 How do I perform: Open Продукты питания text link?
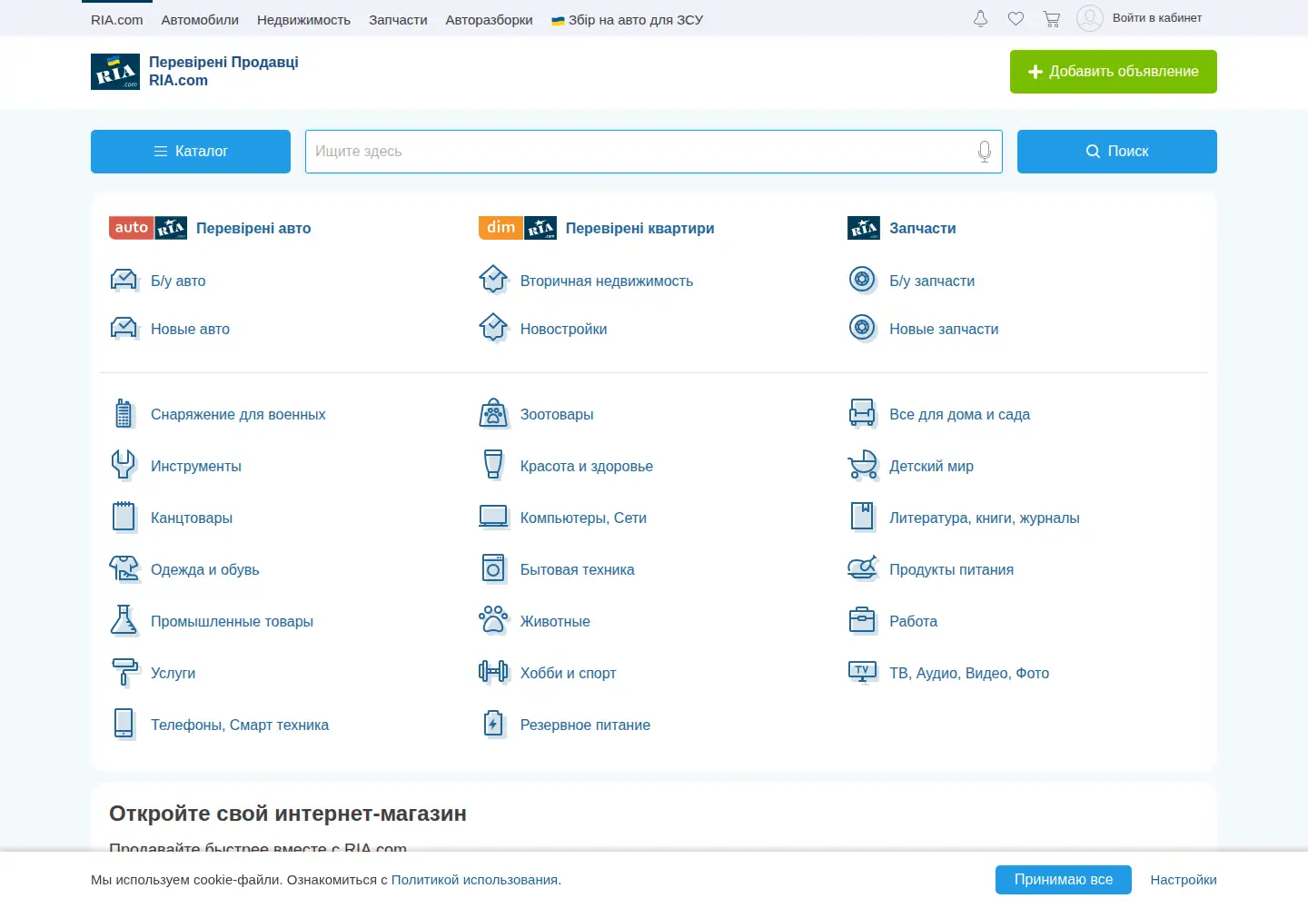click(952, 570)
